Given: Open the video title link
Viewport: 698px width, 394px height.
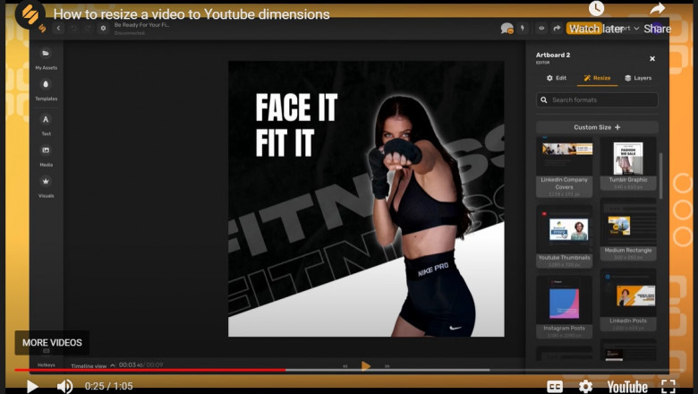Looking at the screenshot, I should (192, 14).
